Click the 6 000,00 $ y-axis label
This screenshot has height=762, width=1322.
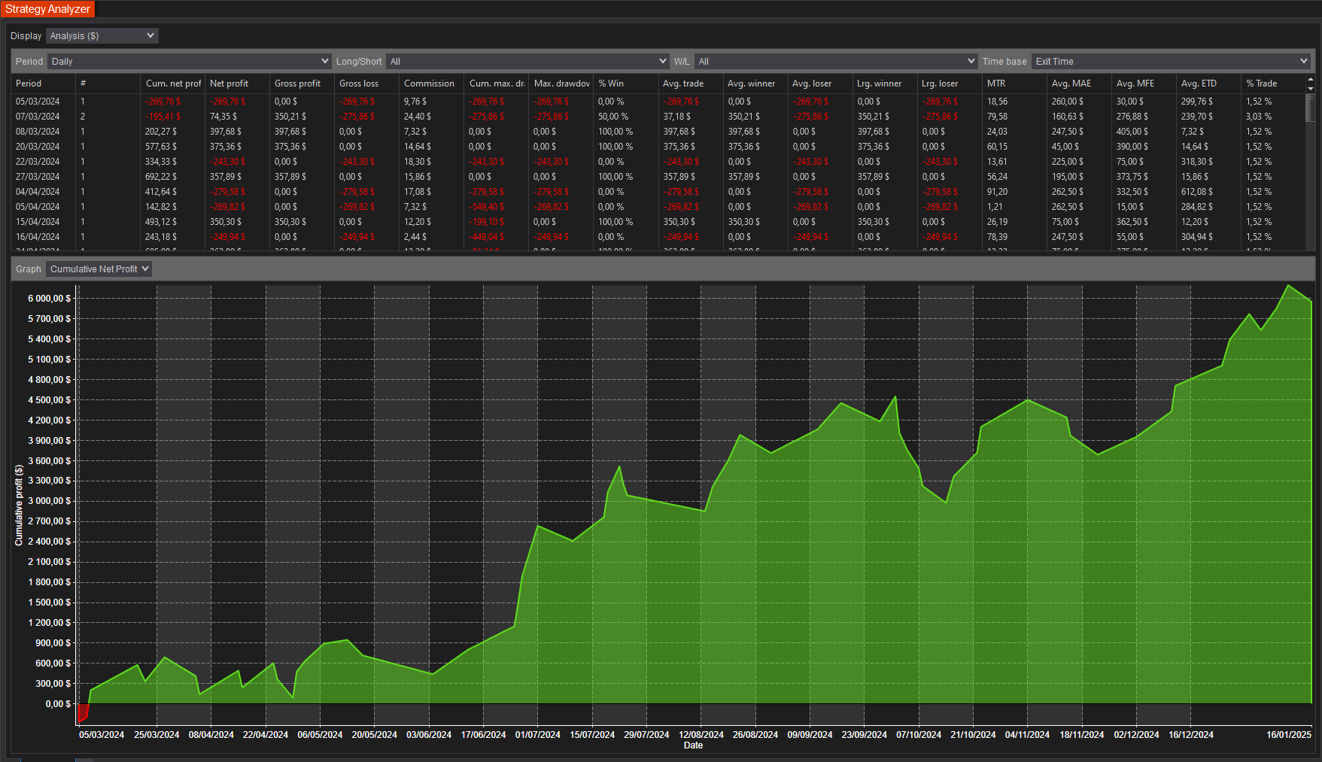tap(50, 299)
